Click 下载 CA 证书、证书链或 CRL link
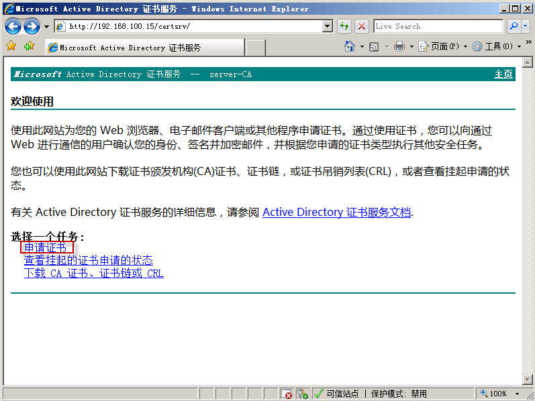This screenshot has height=401, width=535. [93, 273]
